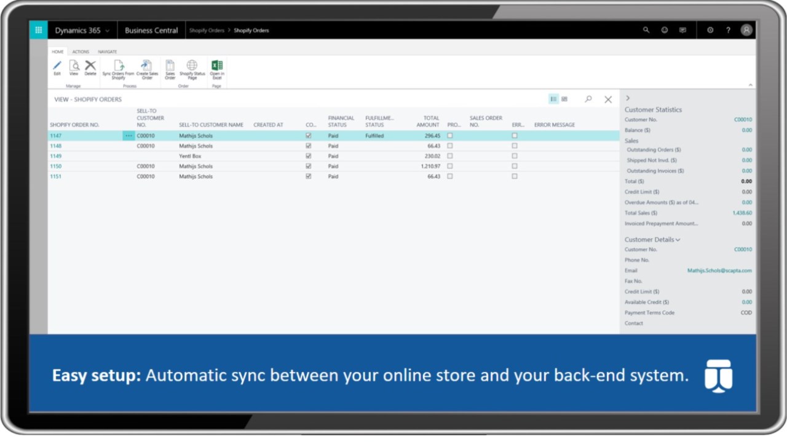Click the Error Message column header
This screenshot has width=787, height=442.
[x=555, y=125]
